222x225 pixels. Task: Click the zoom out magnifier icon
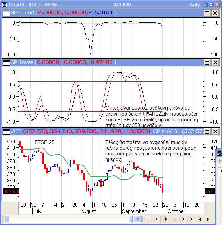point(182,219)
